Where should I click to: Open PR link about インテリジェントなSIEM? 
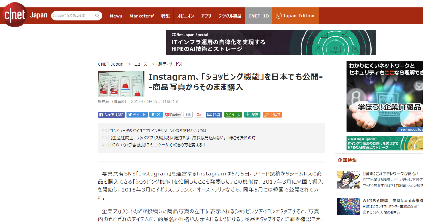click(x=159, y=130)
